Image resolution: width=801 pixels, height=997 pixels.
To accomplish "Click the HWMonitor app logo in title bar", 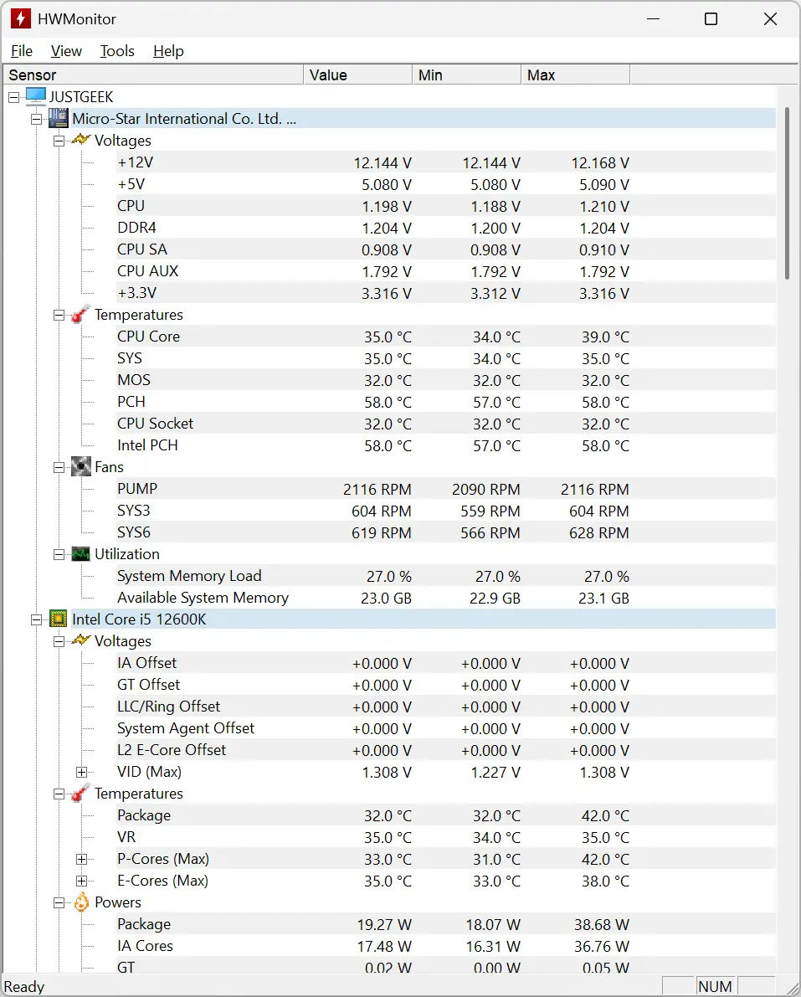I will [x=21, y=18].
